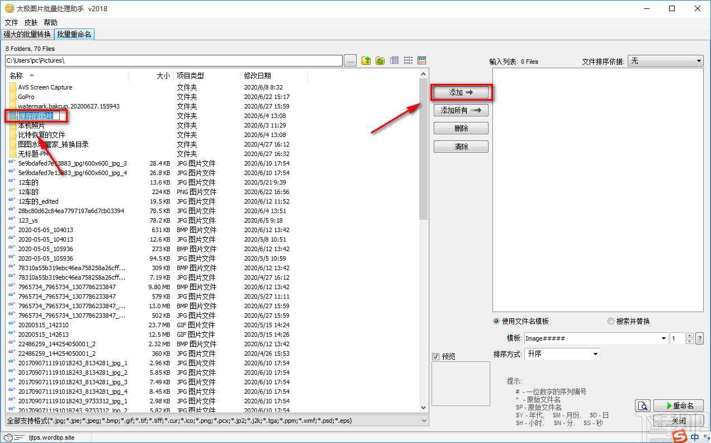Switch file list to thumbnail view icon
The width and height of the screenshot is (711, 443).
coord(422,60)
